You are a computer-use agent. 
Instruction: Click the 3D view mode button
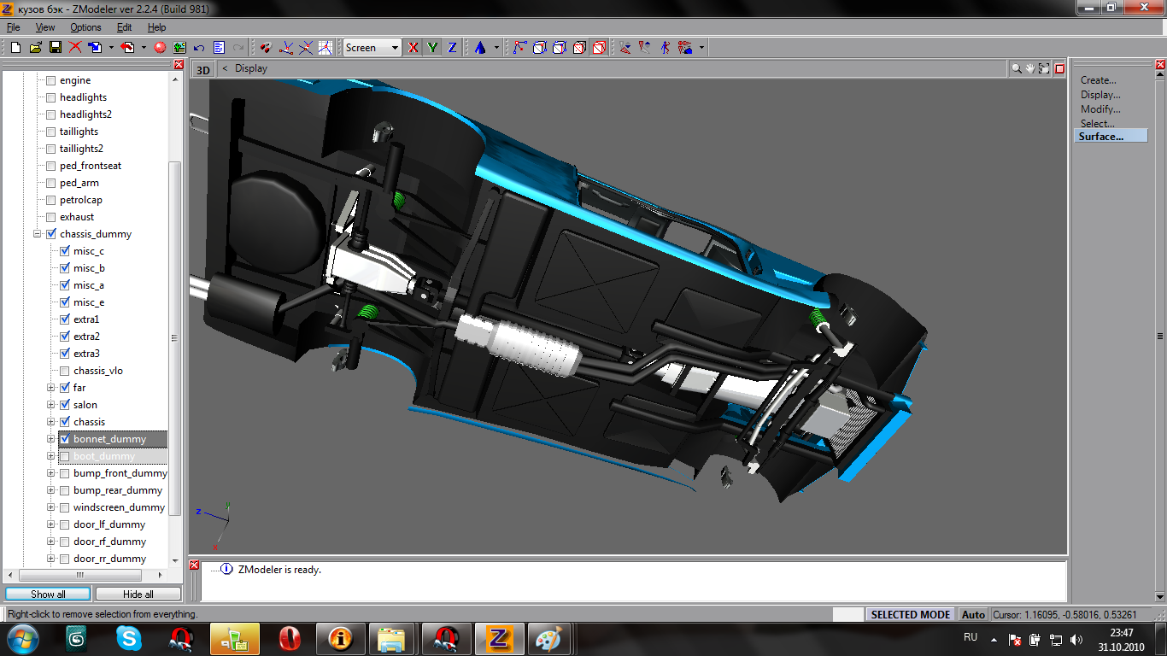click(x=203, y=69)
